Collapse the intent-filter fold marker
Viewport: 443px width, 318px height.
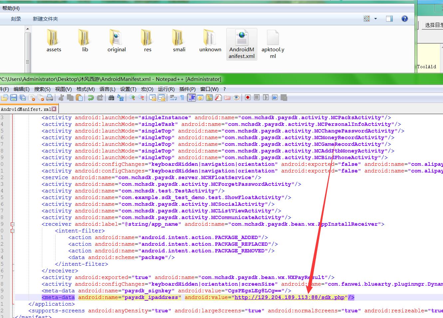(12, 231)
